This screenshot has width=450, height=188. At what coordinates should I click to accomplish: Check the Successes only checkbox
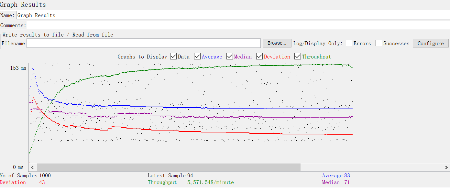[x=379, y=43]
